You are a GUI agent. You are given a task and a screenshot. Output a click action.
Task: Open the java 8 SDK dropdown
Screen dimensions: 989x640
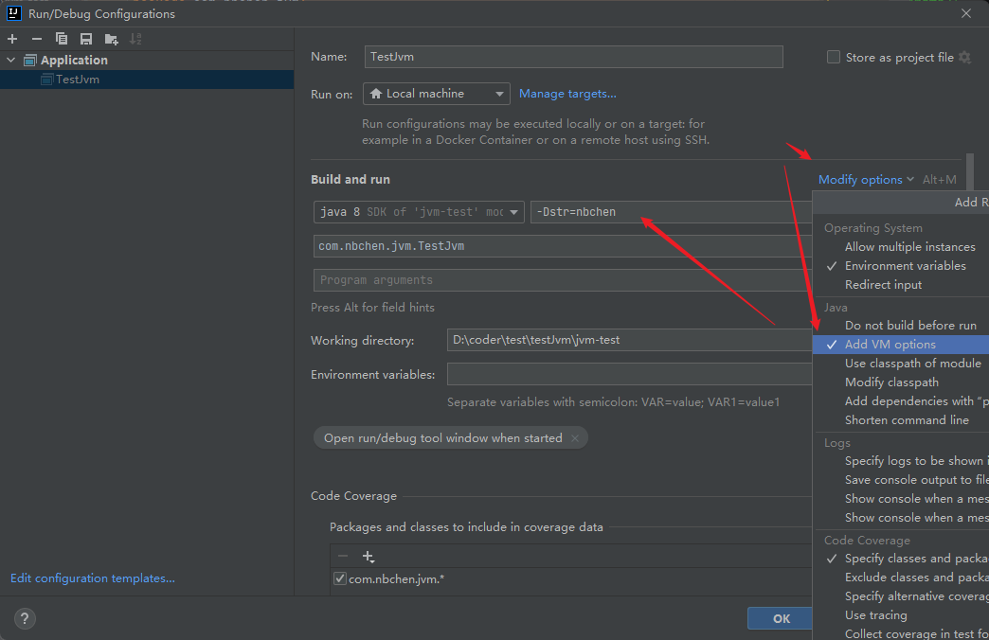418,212
